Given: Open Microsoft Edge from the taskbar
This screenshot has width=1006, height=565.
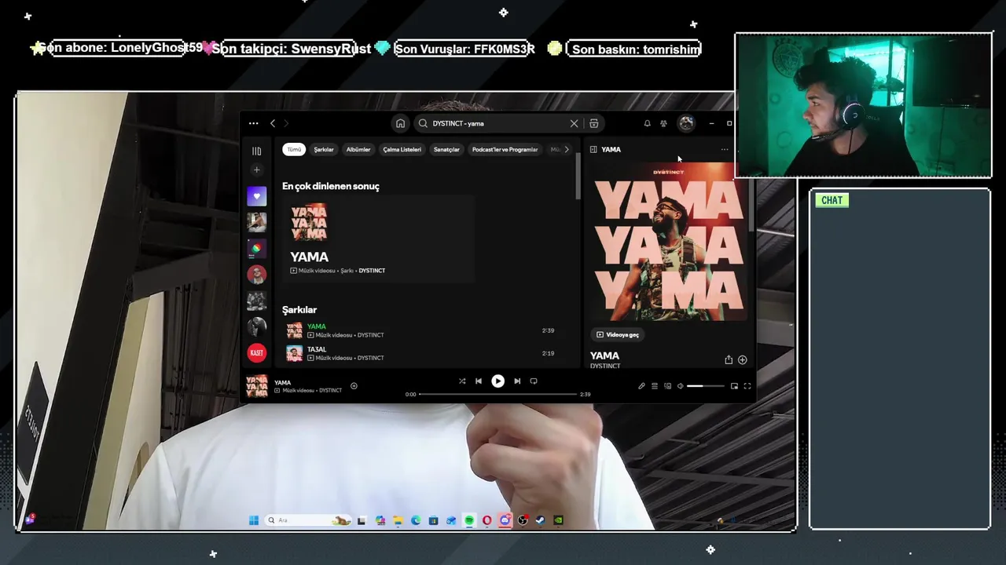Looking at the screenshot, I should (416, 520).
